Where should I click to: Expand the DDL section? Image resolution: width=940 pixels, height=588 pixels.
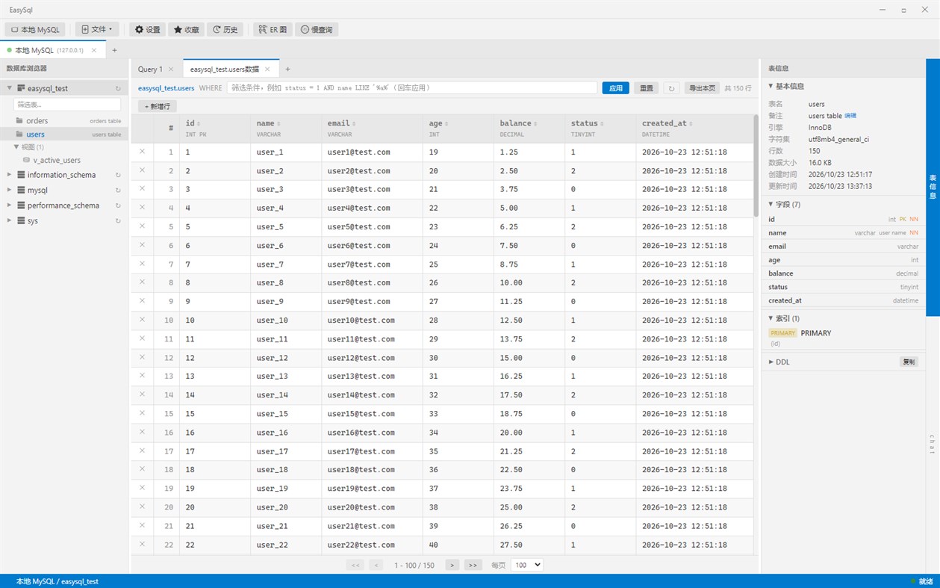click(x=771, y=362)
